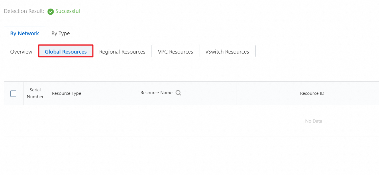The width and height of the screenshot is (379, 175).
Task: Click the green success checkmark icon
Action: coord(50,11)
